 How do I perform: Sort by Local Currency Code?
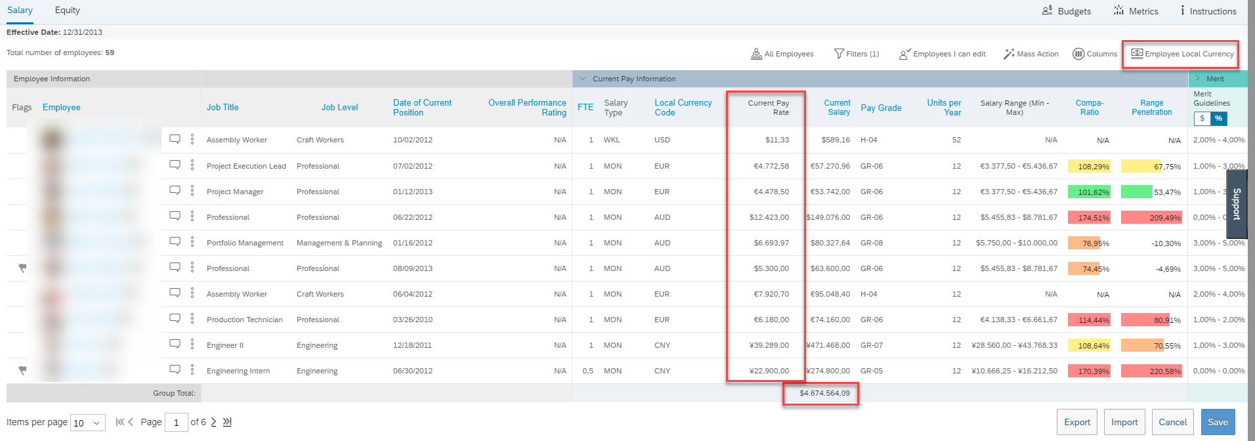(683, 108)
